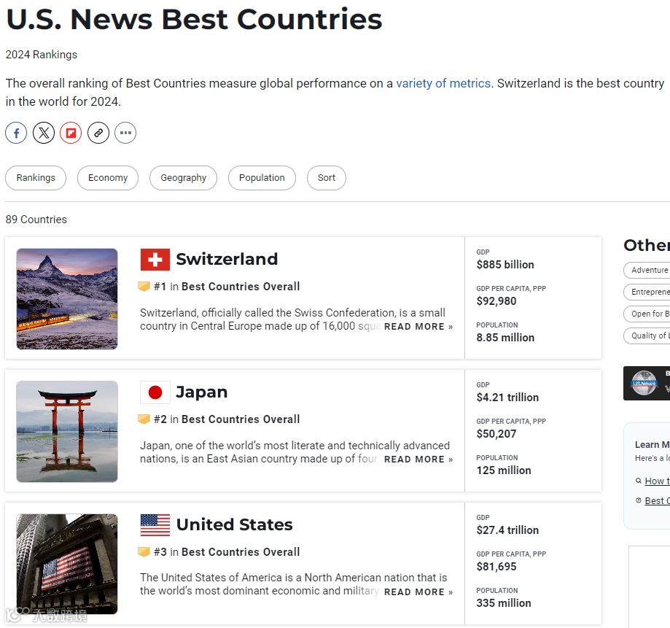Click the Japan #2 ranking badge icon
The height and width of the screenshot is (628, 670).
(144, 419)
